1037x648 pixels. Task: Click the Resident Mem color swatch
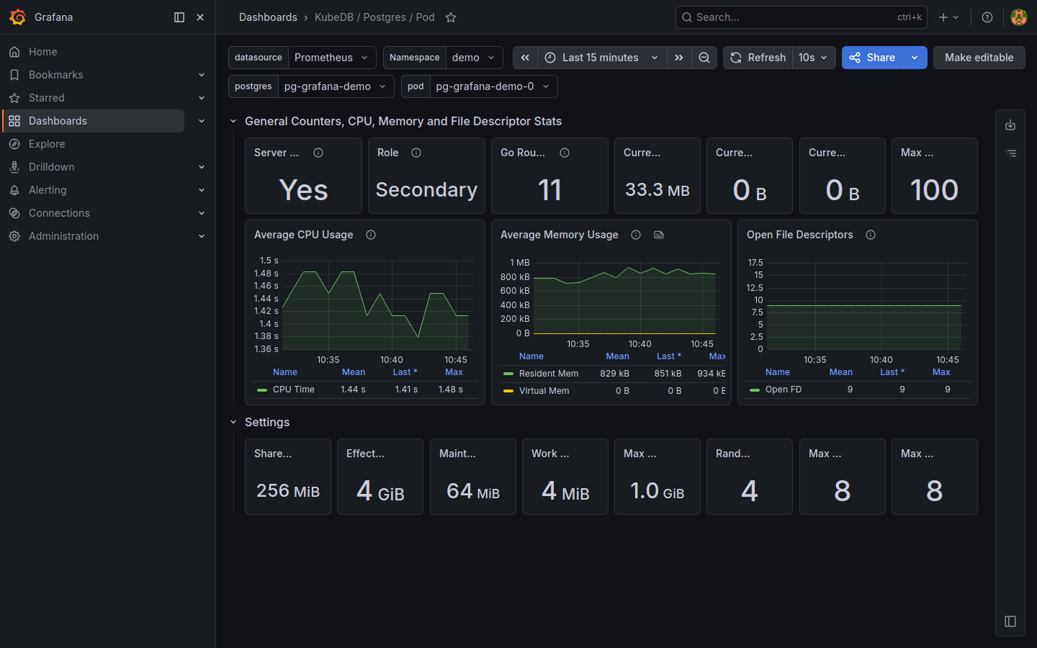(508, 374)
